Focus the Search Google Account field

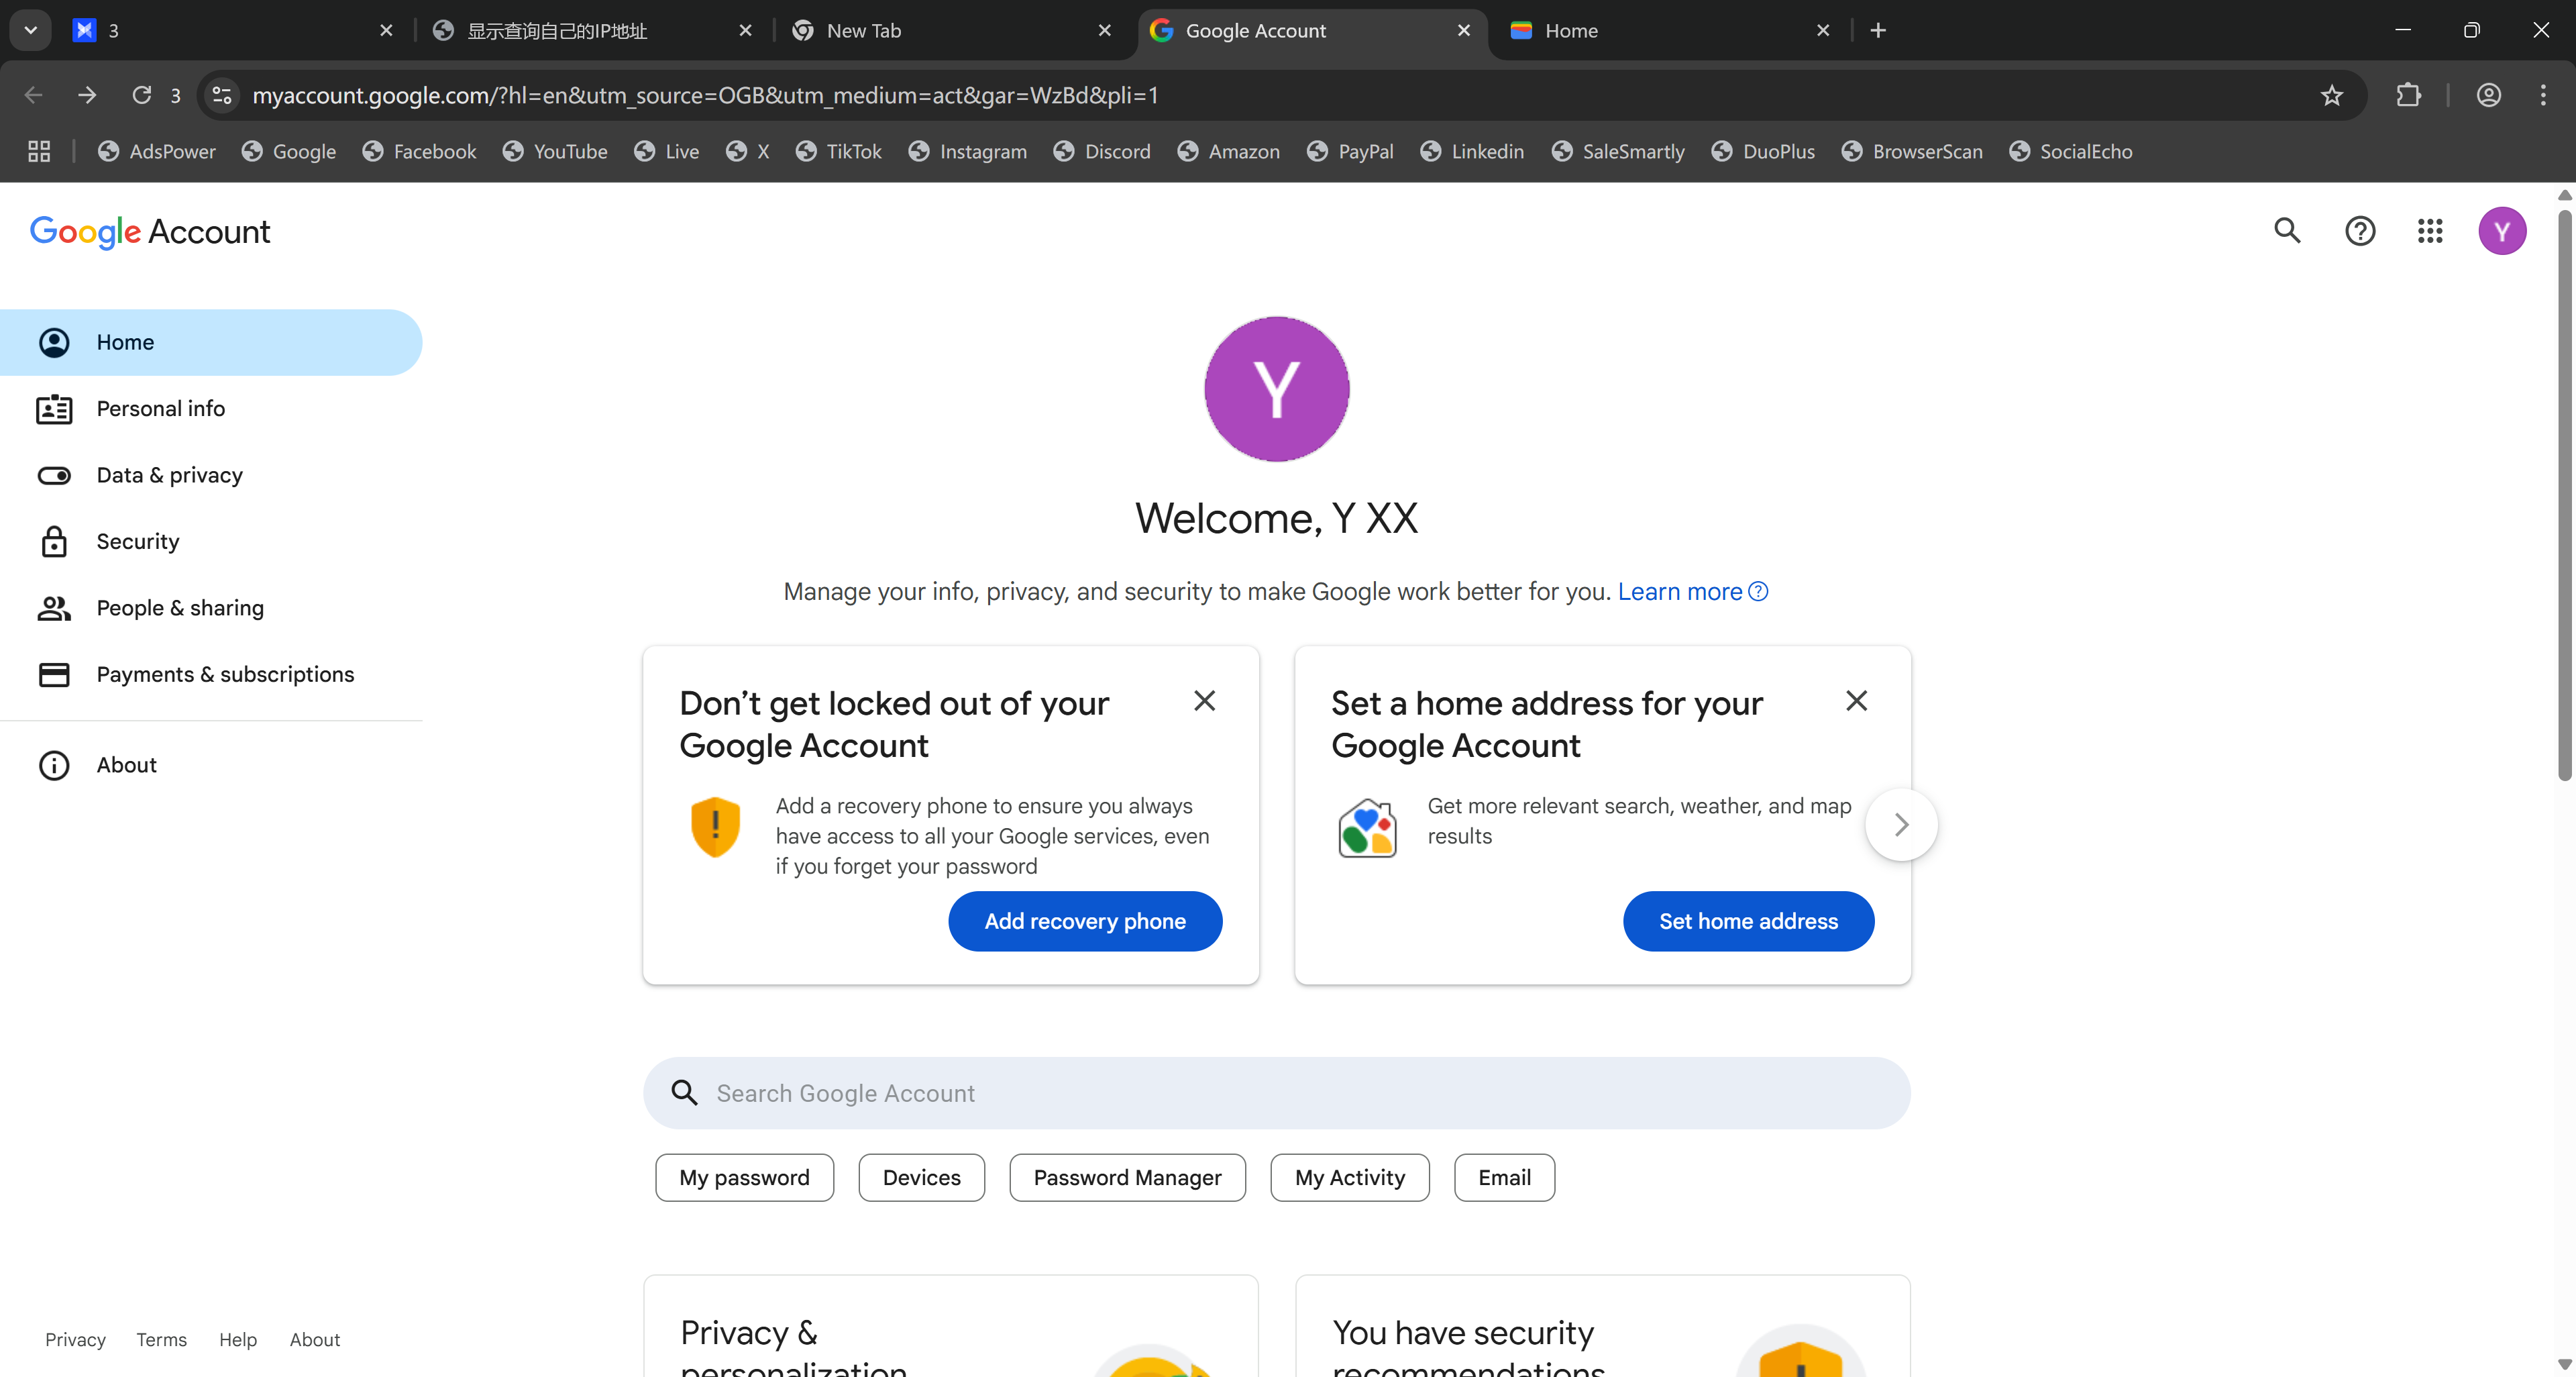pos(1276,1093)
